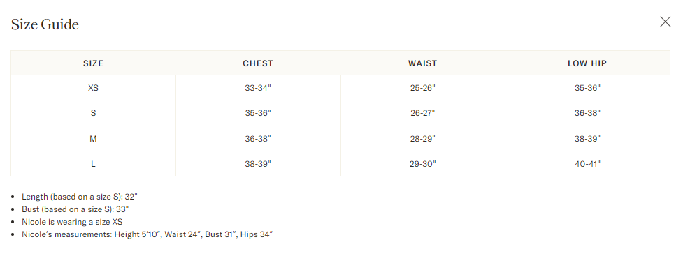Viewport: 676px width, 263px height.
Task: Click the LOW HIP column header
Action: click(x=587, y=63)
